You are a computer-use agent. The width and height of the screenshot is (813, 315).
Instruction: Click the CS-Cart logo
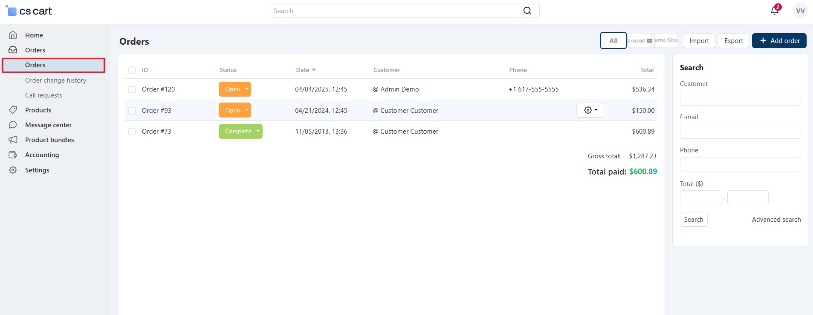pos(29,11)
